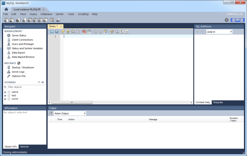This screenshot has height=156, width=247.
Task: Create new function toolbar icon
Action: (45, 20)
